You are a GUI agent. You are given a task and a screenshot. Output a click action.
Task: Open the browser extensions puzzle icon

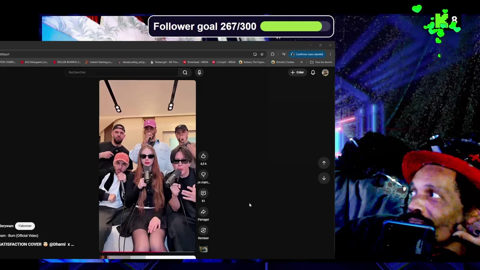273,54
